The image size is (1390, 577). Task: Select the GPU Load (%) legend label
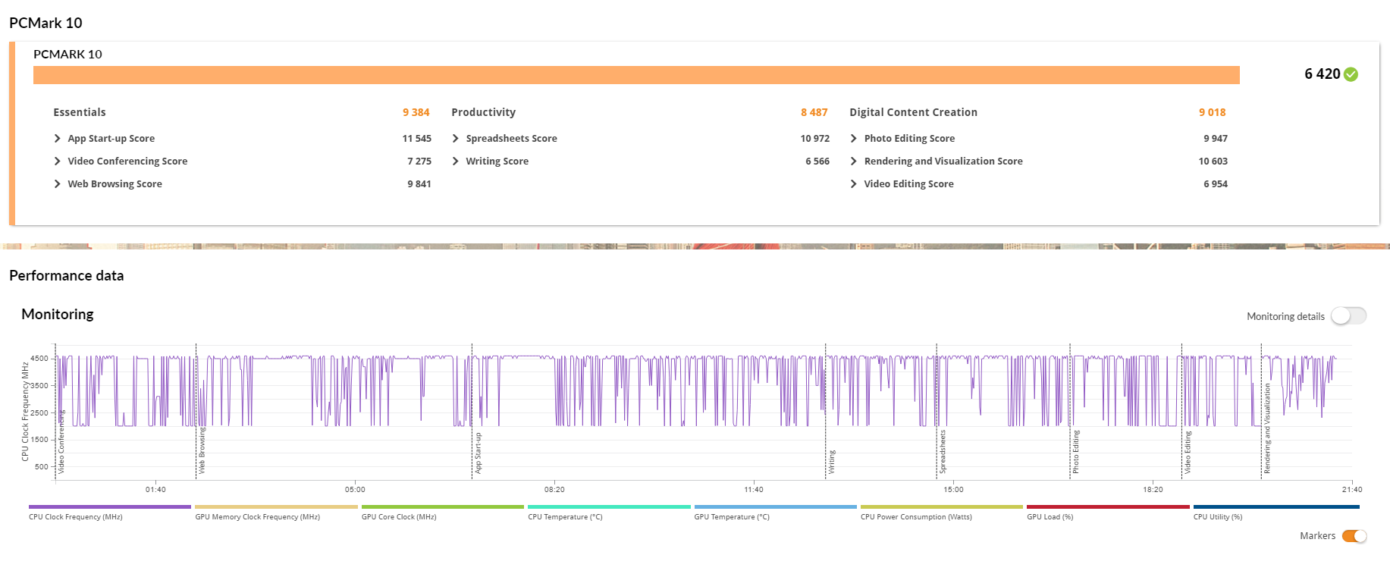1050,517
